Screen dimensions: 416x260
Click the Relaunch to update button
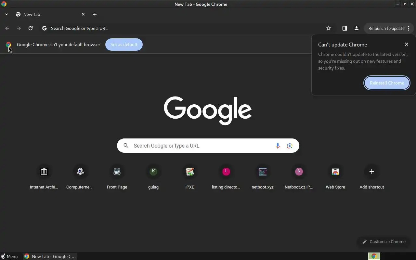tap(386, 28)
